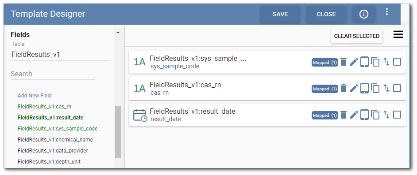Open tablet preview icon for result_date field
417x175 pixels.
(365, 115)
